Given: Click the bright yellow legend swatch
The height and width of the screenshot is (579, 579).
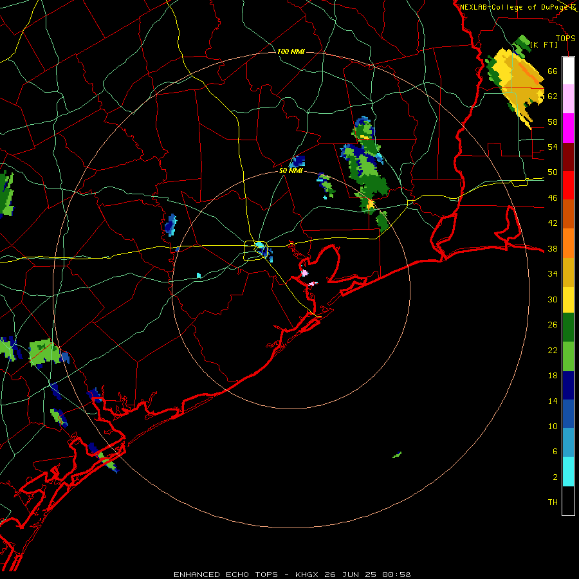Looking at the screenshot, I should 568,300.
